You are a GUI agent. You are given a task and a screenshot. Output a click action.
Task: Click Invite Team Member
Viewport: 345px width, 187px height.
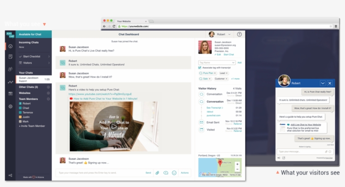click(x=32, y=126)
